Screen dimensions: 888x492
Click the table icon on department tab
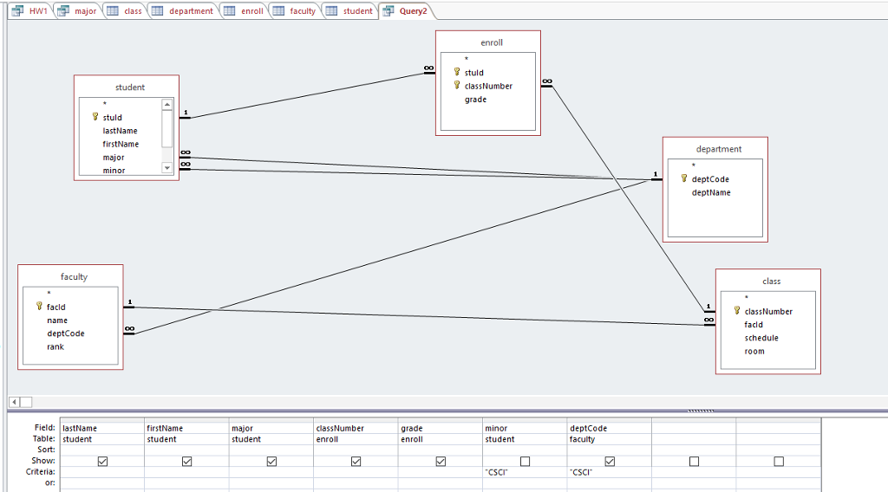[x=158, y=10]
